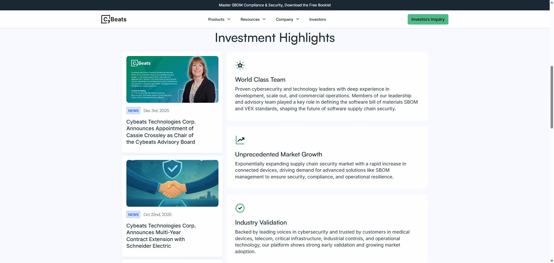Open the Cassie Crossley announcement thumbnail

[172, 79]
